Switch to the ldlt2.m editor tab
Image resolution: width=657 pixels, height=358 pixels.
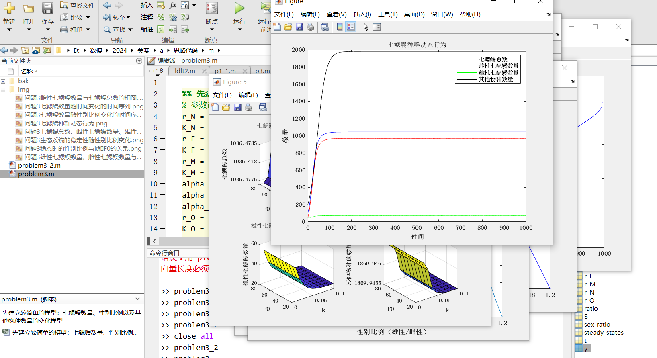coord(185,71)
